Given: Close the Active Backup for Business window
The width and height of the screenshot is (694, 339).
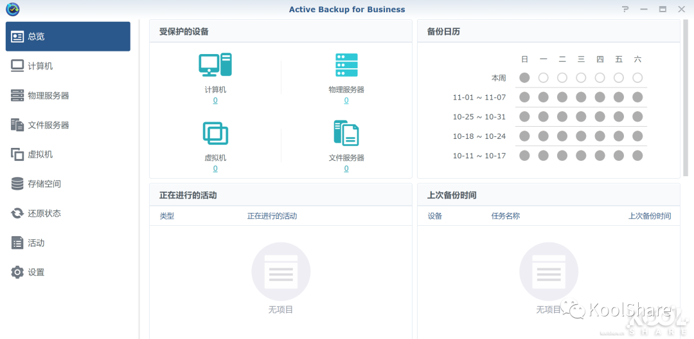Looking at the screenshot, I should pos(681,9).
